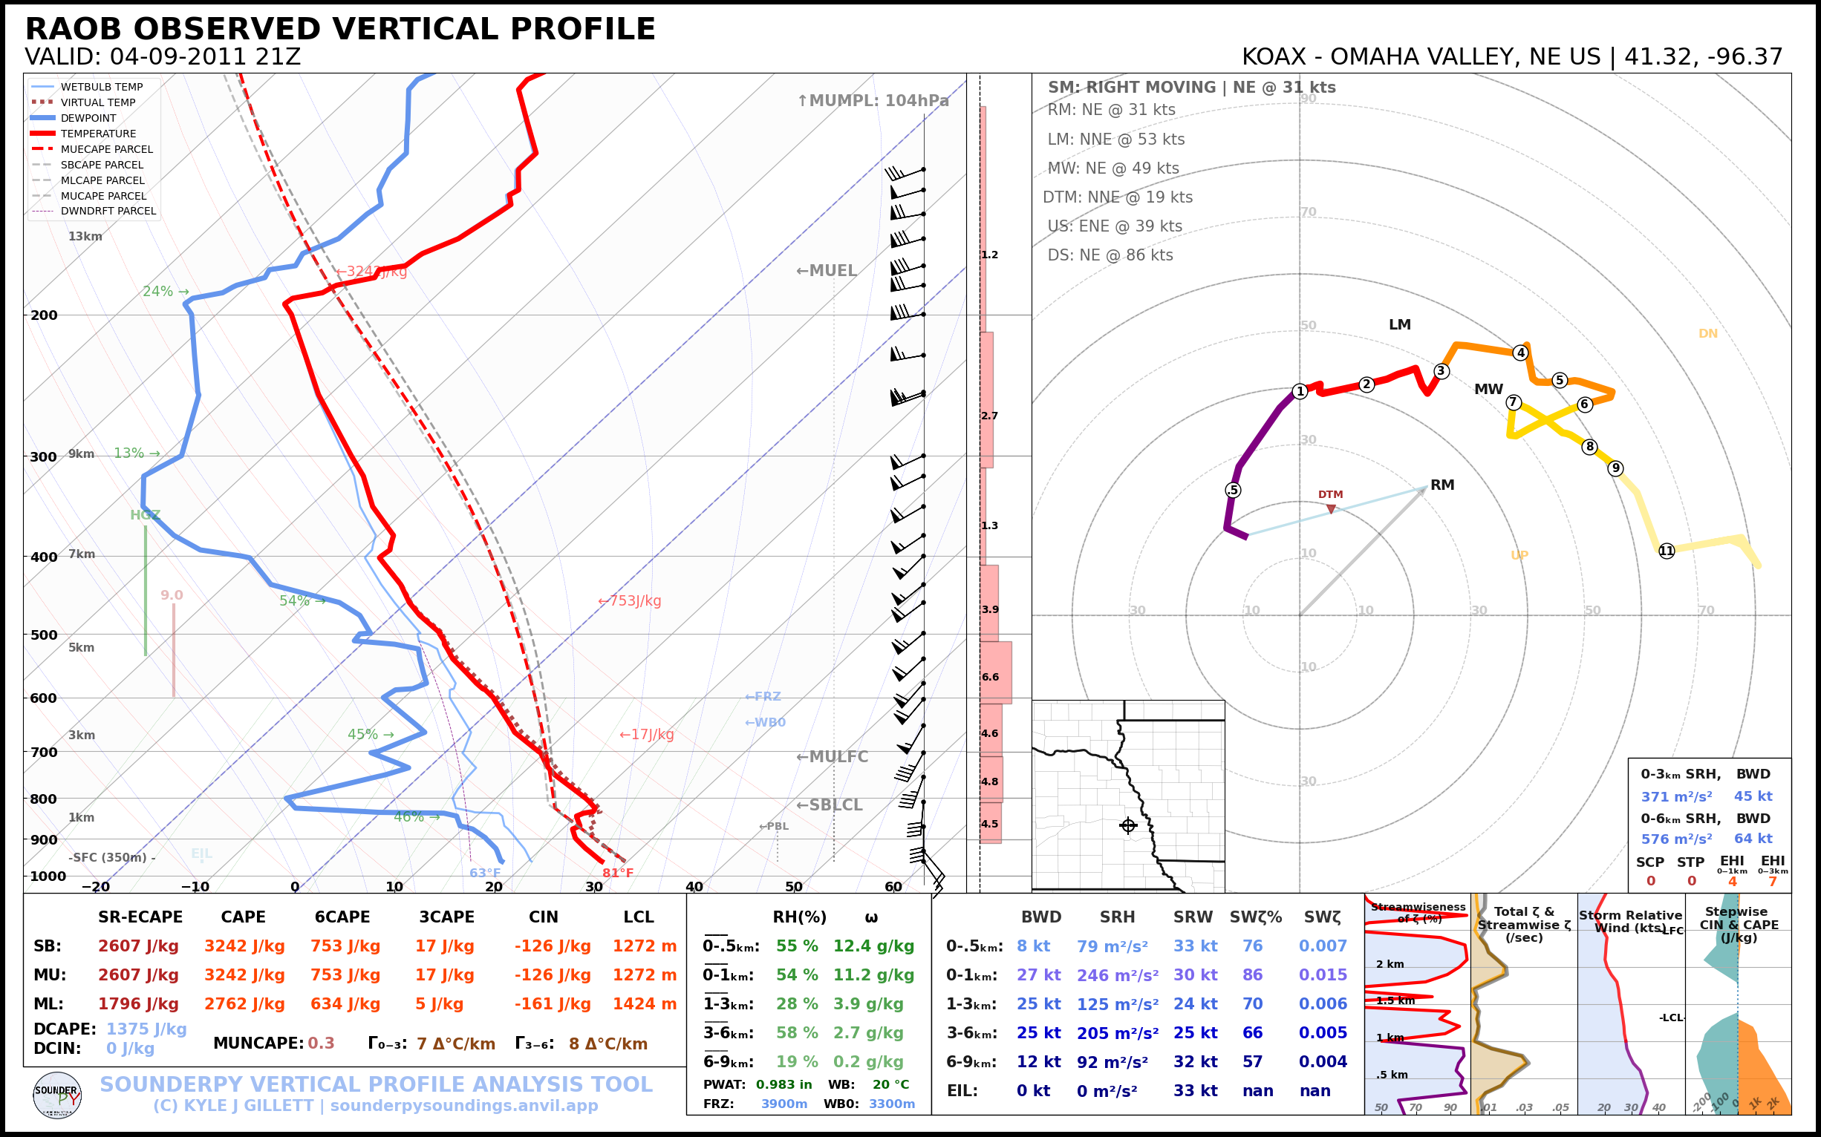Click the station crosshair on the map inset
The image size is (1821, 1137).
[1127, 826]
